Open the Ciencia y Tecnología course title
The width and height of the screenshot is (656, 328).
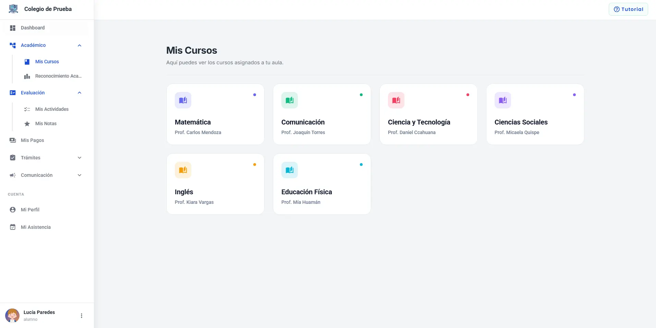[419, 122]
